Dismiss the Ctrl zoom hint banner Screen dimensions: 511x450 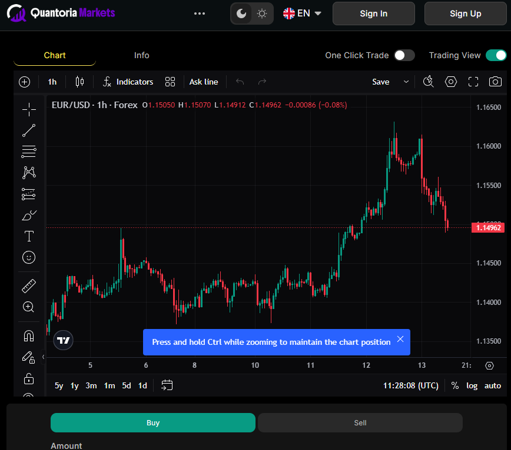click(x=400, y=339)
